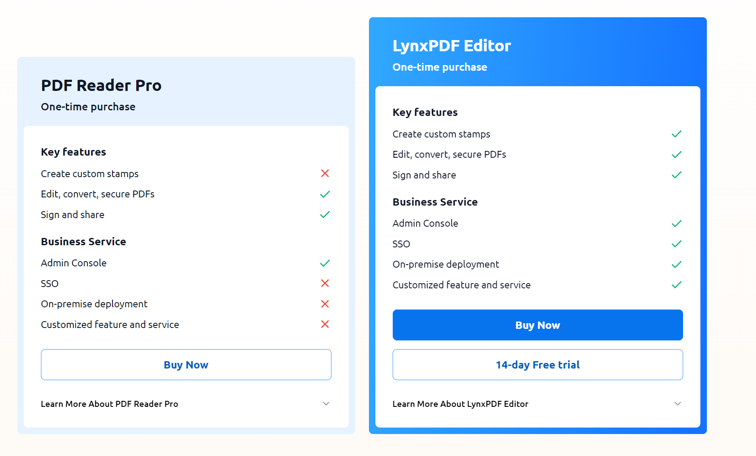Screen dimensions: 756x456
Task: Click green check for Sign and share in PDF Reader Pro
Action: point(325,214)
